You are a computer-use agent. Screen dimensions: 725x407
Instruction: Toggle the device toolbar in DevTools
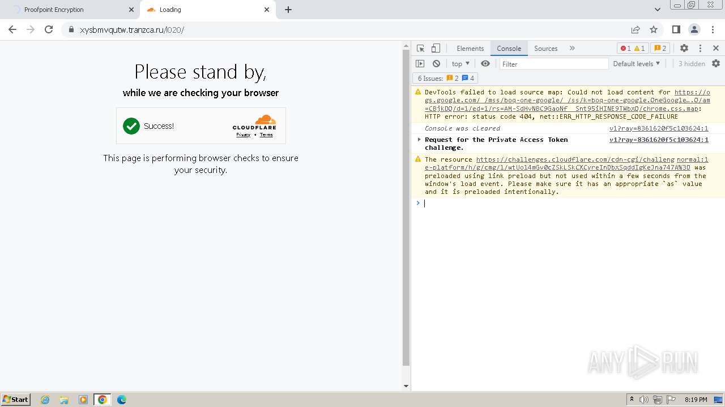436,49
